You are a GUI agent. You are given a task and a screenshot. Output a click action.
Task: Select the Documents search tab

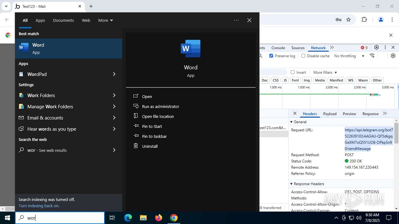click(63, 20)
